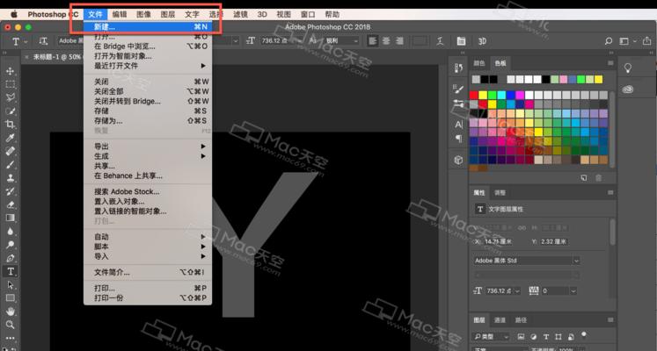Select the Pen tool
657x351 pixels.
click(10, 258)
